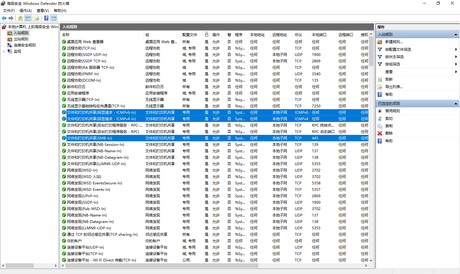Open 按状态筛选 submenu arrow

tap(456, 57)
